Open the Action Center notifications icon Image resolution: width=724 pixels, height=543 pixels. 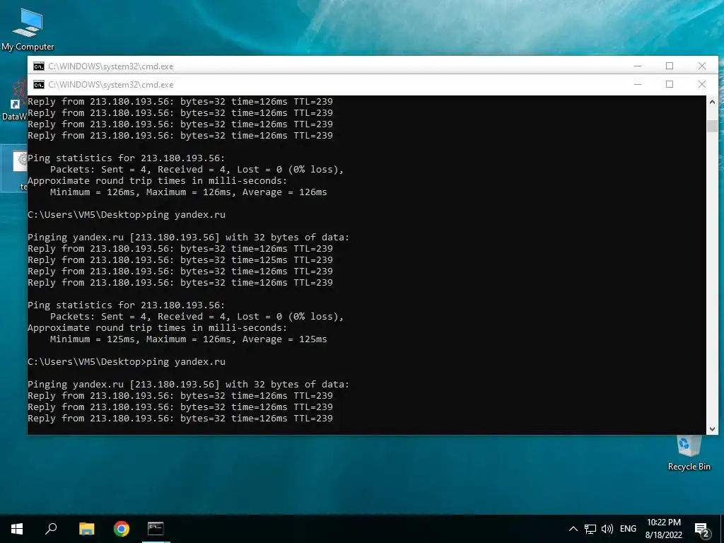click(702, 530)
